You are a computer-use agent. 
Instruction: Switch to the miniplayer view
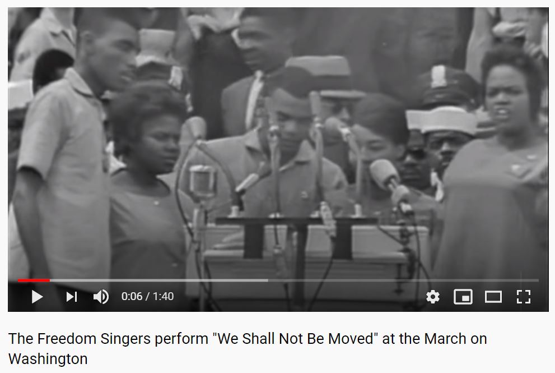[x=463, y=297]
